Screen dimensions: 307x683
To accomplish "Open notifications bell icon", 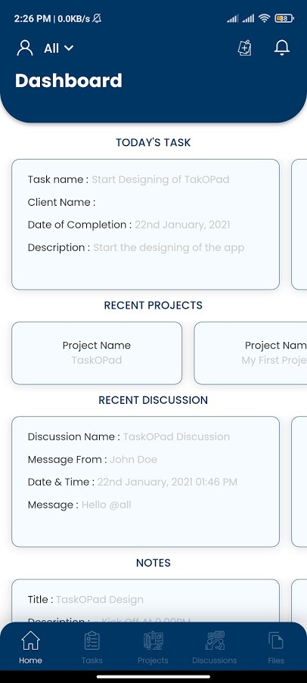I will coord(282,48).
